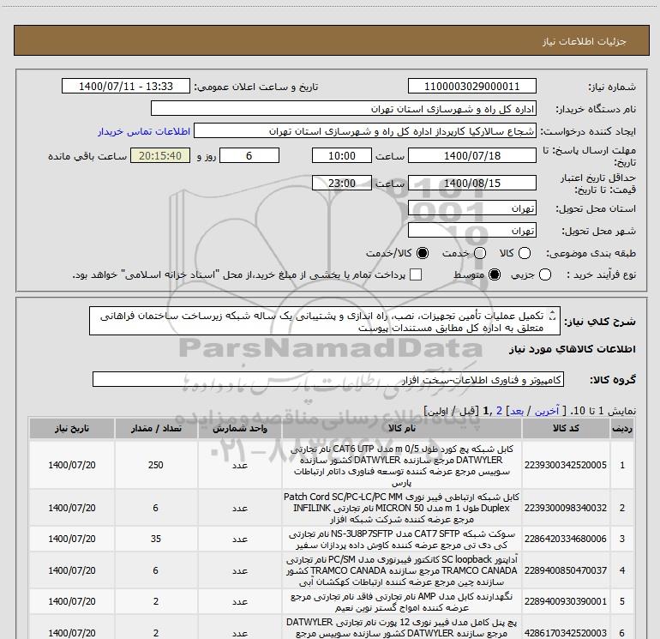Select the کالا/خدمت radio button
Image resolution: width=660 pixels, height=639 pixels.
click(x=423, y=253)
